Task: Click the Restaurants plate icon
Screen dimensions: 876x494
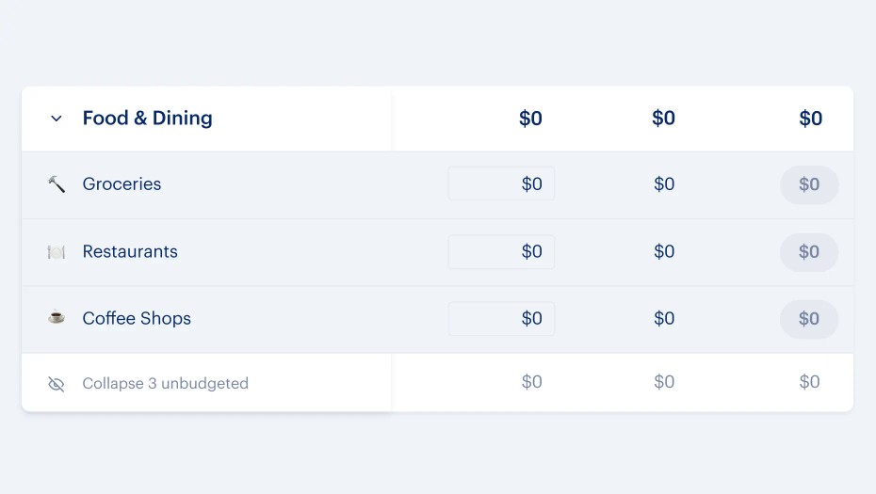Action: point(57,252)
